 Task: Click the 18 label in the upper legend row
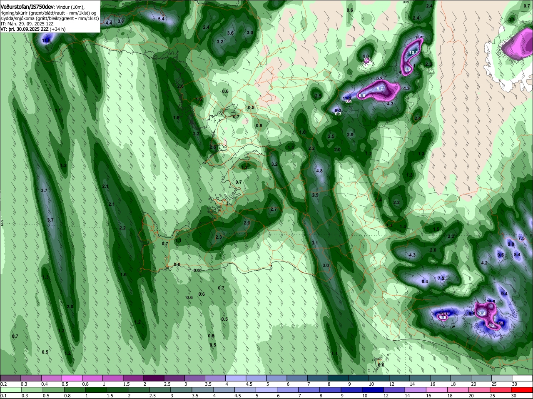(x=453, y=384)
